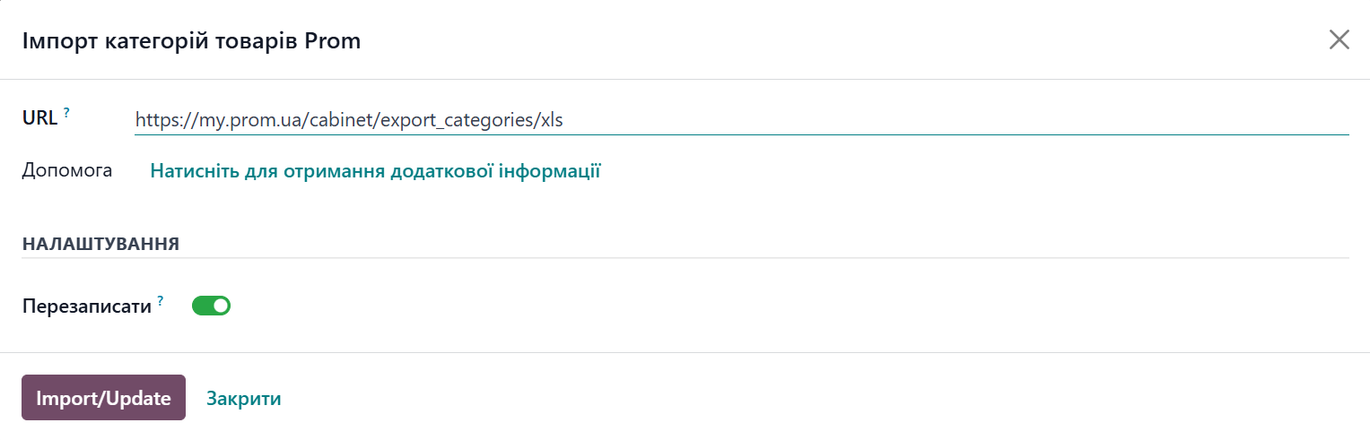Click the Перезаписати help question mark
This screenshot has height=440, width=1370.
(161, 301)
